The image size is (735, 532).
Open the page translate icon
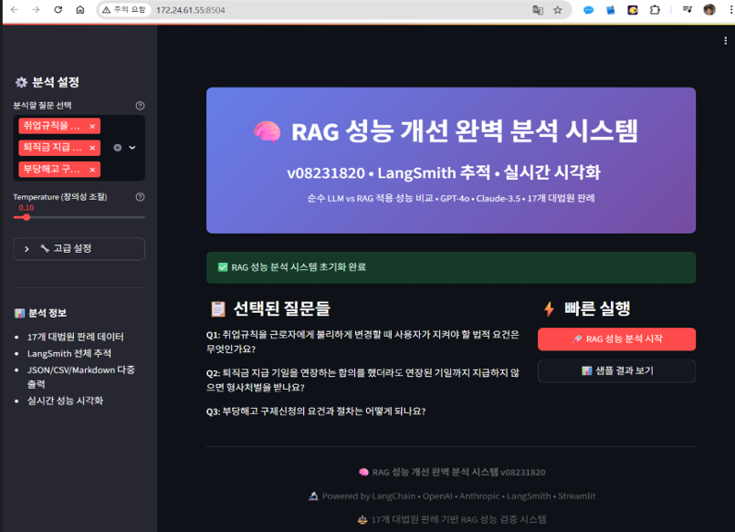click(x=538, y=10)
